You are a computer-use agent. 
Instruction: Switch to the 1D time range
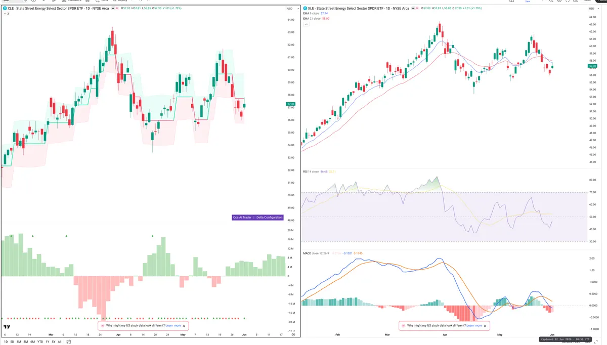point(6,341)
